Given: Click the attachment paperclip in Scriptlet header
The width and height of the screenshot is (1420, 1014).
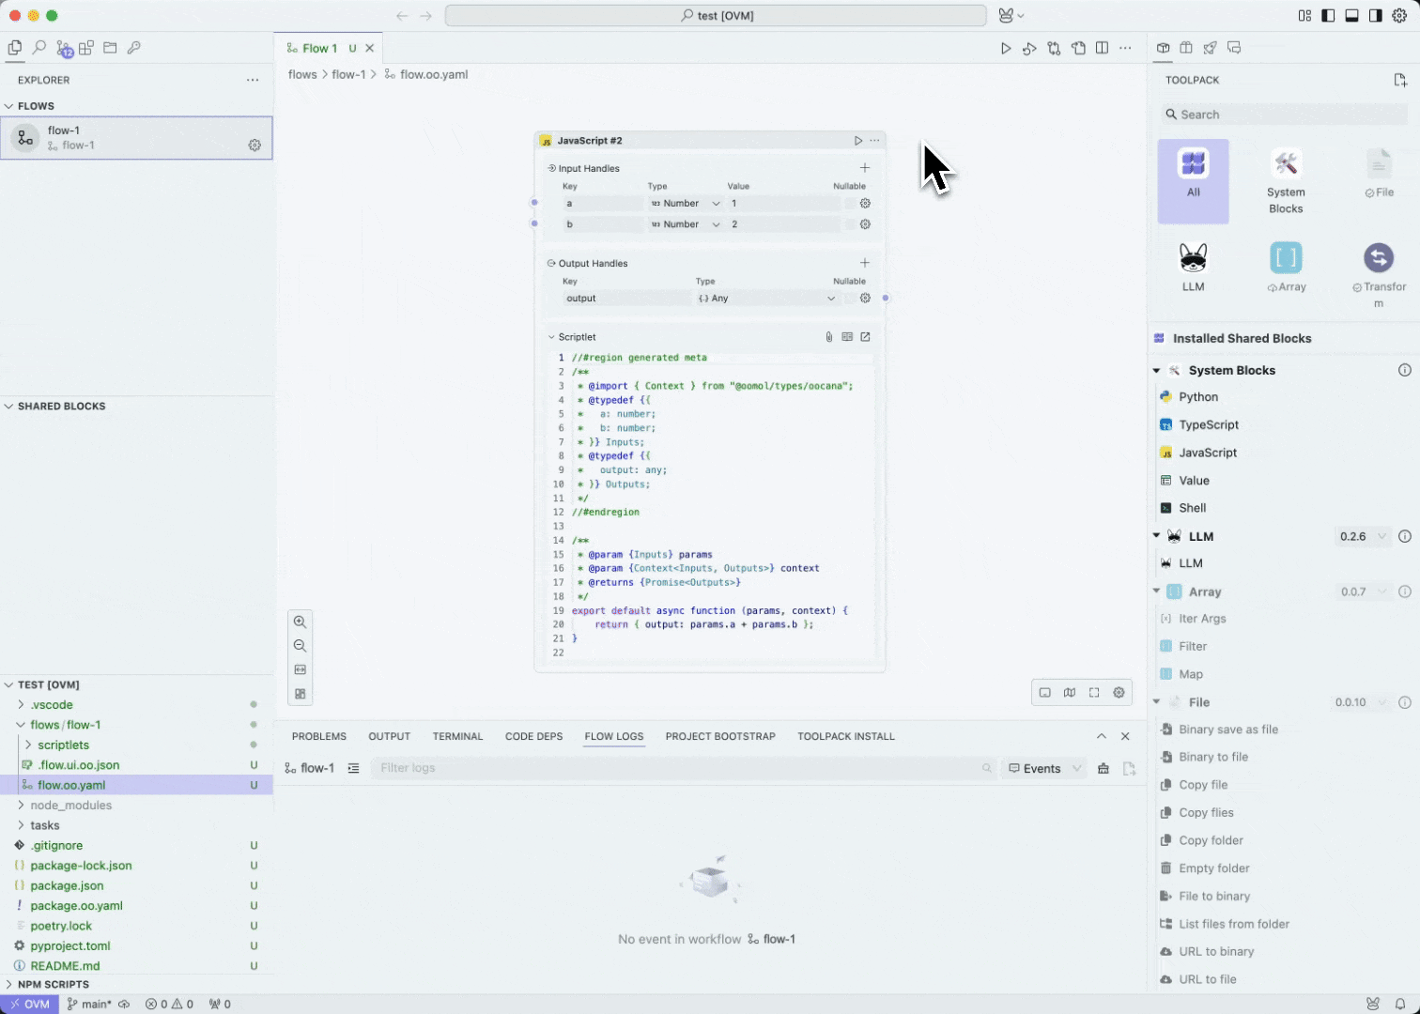Looking at the screenshot, I should (x=828, y=337).
